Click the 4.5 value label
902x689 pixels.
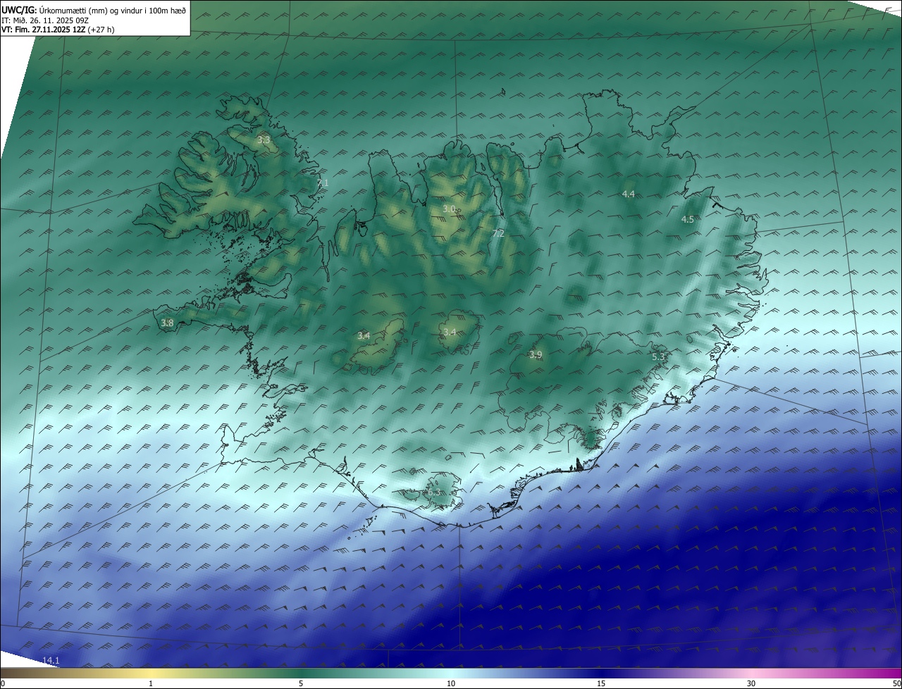coord(687,219)
